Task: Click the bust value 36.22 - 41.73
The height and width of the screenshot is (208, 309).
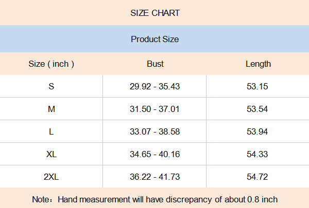Action: [154, 177]
